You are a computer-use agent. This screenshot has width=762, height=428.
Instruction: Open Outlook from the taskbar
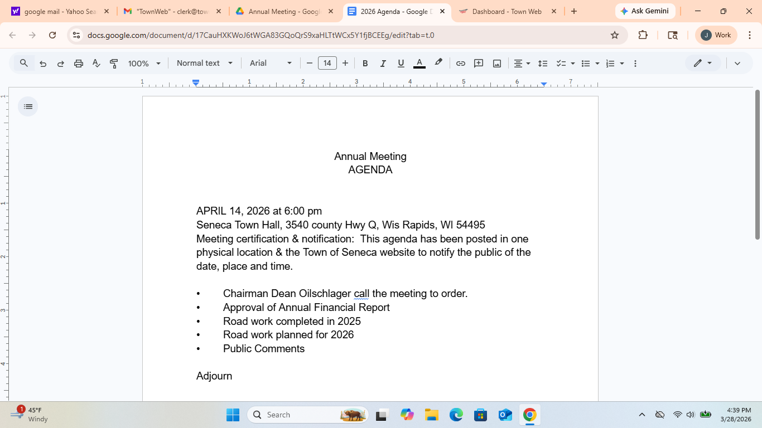(505, 415)
